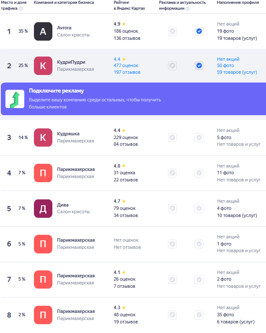Image resolution: width=266 pixels, height=333 pixels.
Task: Click '10 товаров (услуг)' for Дива
Action: [237, 216]
